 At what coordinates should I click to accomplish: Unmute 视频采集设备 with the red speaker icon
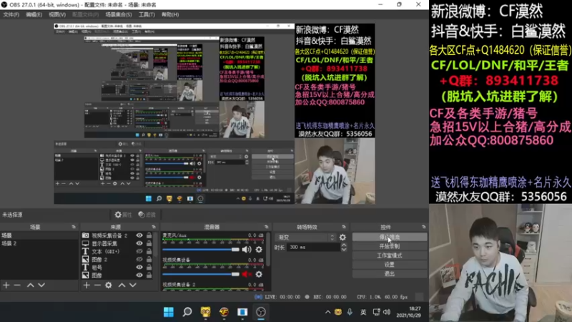tap(247, 274)
